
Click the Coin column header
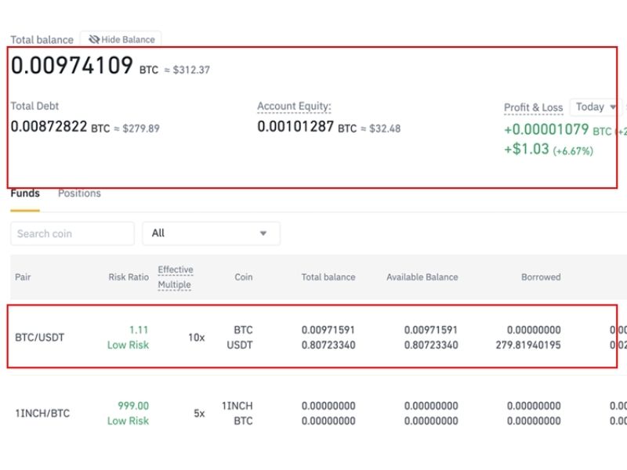(244, 277)
